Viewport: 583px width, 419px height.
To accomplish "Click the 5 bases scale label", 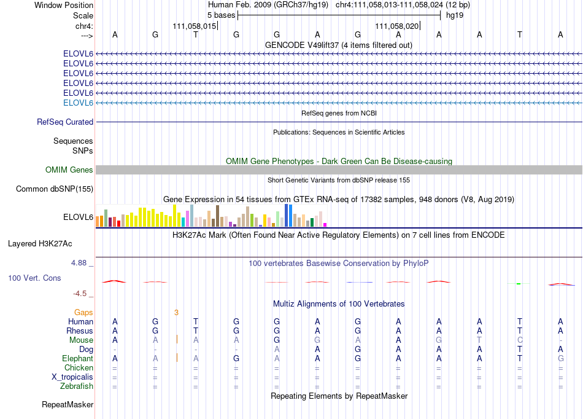I will pos(221,15).
